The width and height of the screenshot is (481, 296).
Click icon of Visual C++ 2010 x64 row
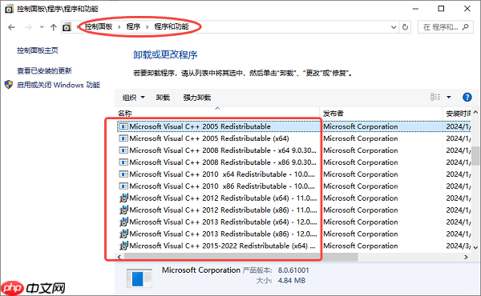pos(123,174)
